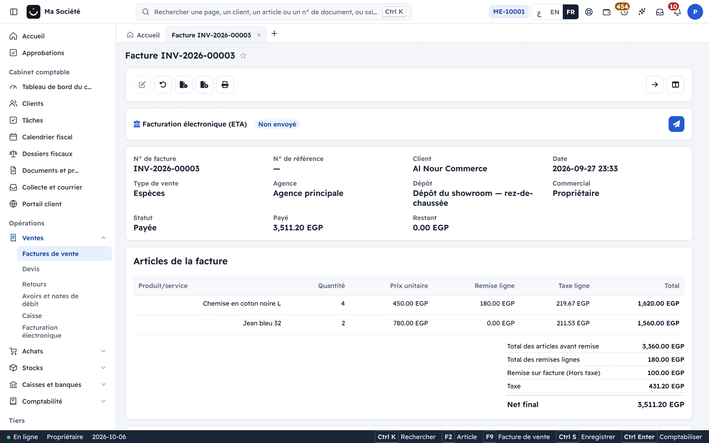Open the icon with 454 badge
The height and width of the screenshot is (443, 709).
pos(624,12)
